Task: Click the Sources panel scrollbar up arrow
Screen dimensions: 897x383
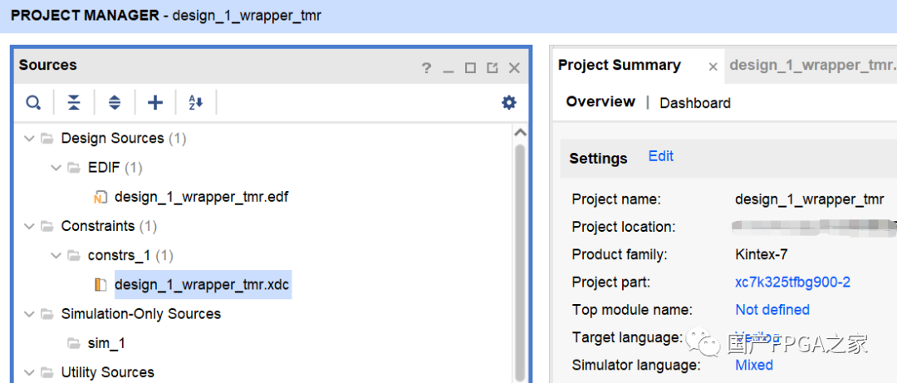Action: click(x=521, y=133)
